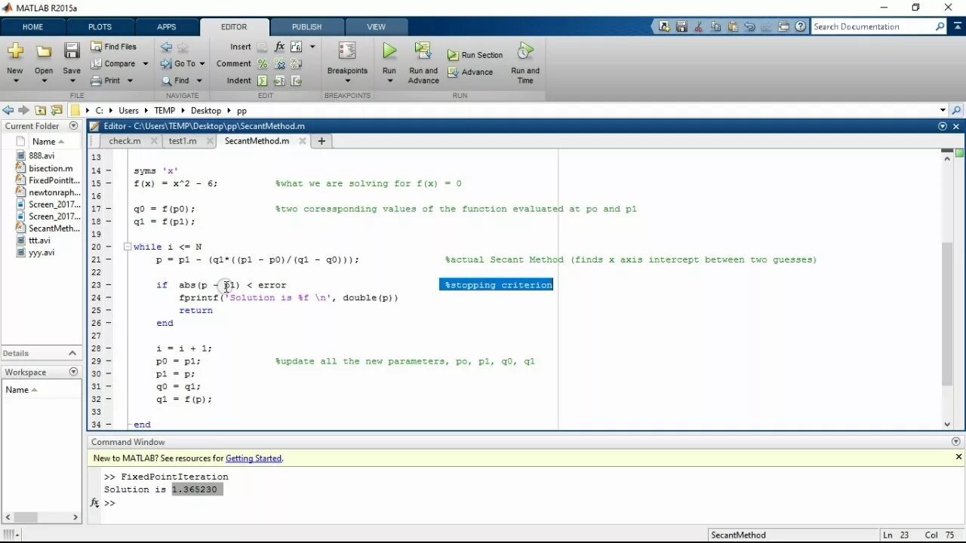Click the Switch Windows icon

(783, 26)
